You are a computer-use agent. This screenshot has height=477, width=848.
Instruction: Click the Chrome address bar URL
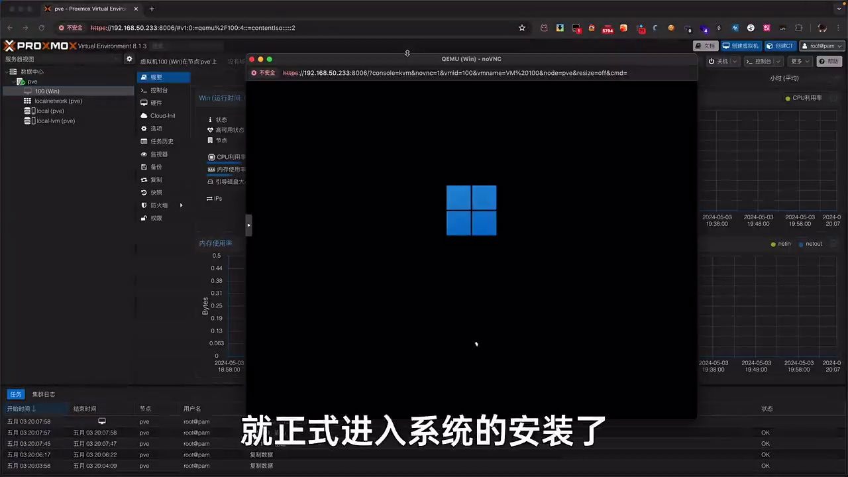point(193,28)
